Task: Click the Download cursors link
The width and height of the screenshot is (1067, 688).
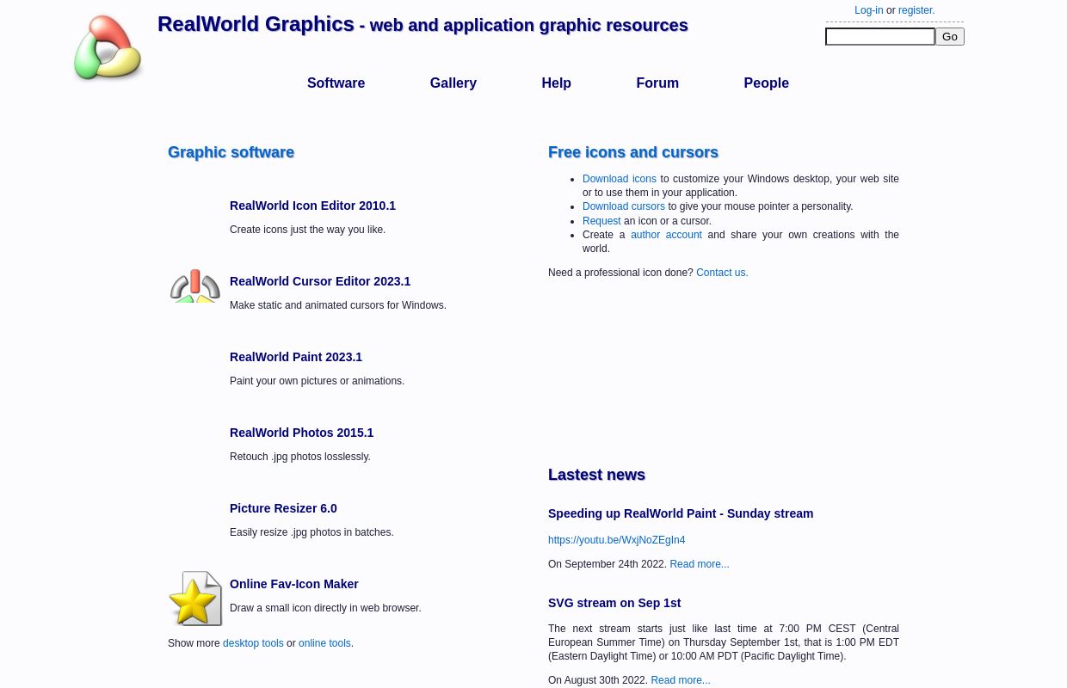Action: 624,206
